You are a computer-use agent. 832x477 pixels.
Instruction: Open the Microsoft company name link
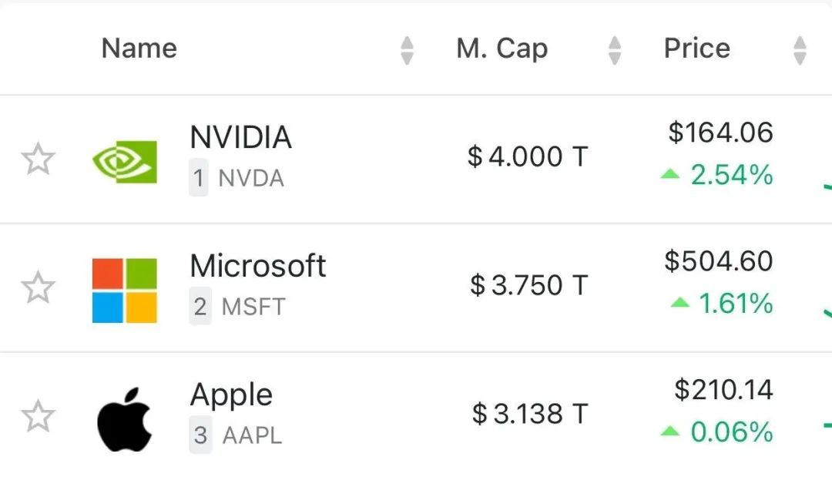258,265
